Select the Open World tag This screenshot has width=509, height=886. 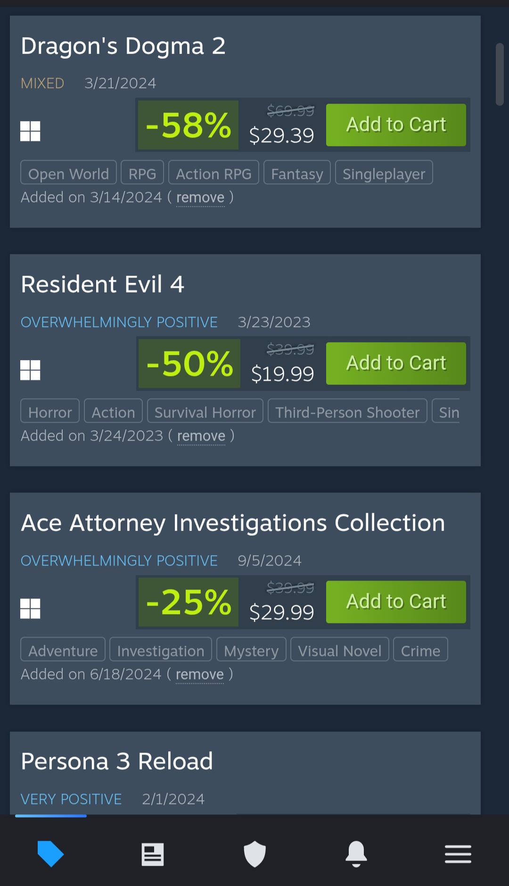pos(68,172)
